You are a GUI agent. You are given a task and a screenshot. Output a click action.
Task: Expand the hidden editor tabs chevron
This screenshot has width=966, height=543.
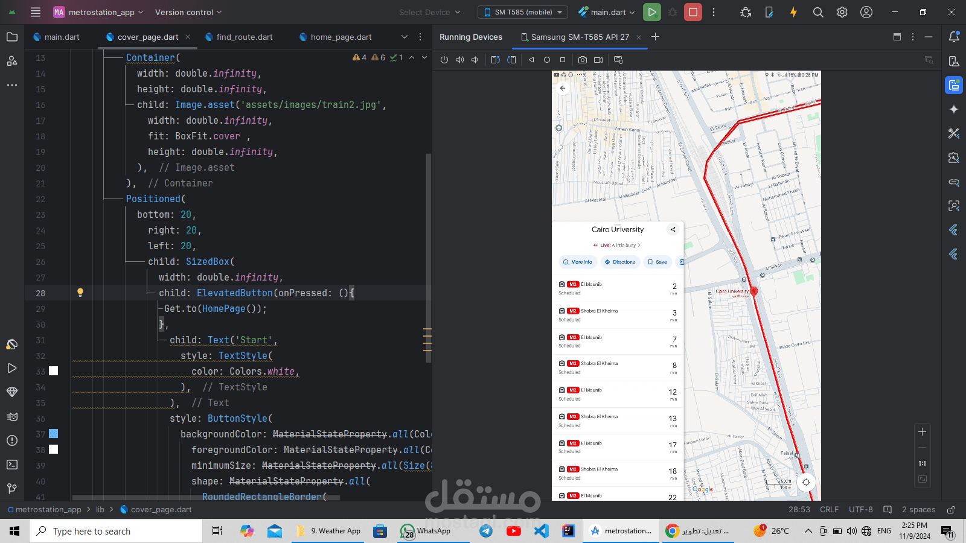[x=405, y=37]
